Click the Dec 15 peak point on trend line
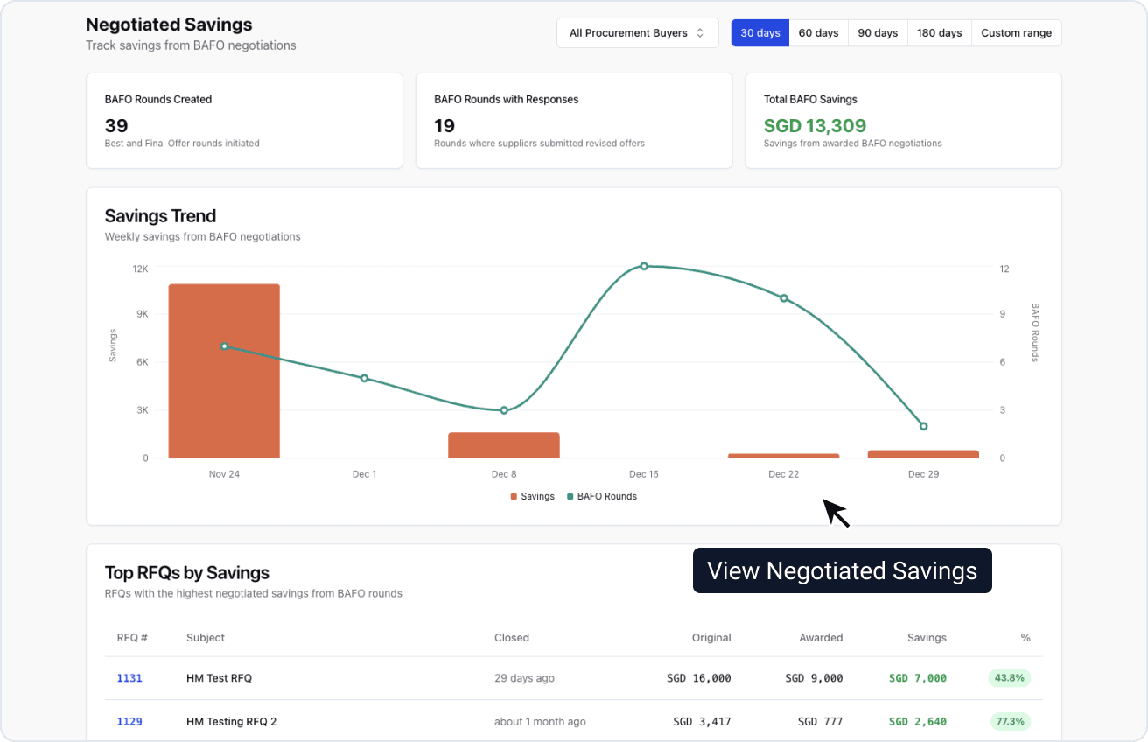 [x=645, y=266]
